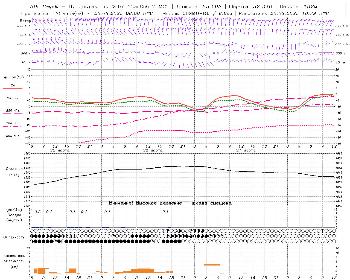Click the Высота: 182м field

pyautogui.click(x=298, y=7)
